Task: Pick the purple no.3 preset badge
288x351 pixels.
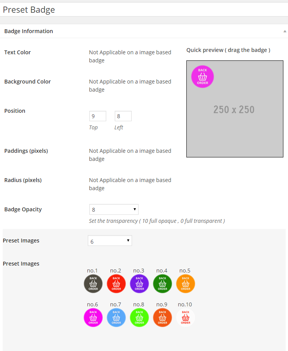Action: coord(139,284)
